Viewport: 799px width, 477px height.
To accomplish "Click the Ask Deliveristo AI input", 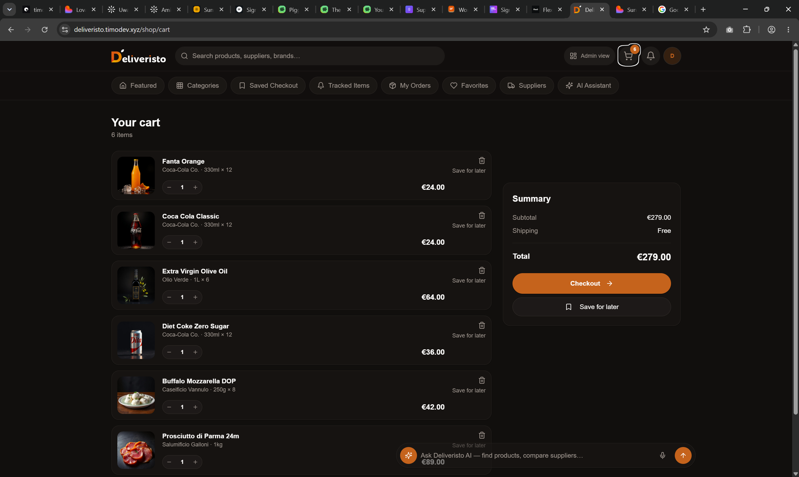I will tap(537, 455).
